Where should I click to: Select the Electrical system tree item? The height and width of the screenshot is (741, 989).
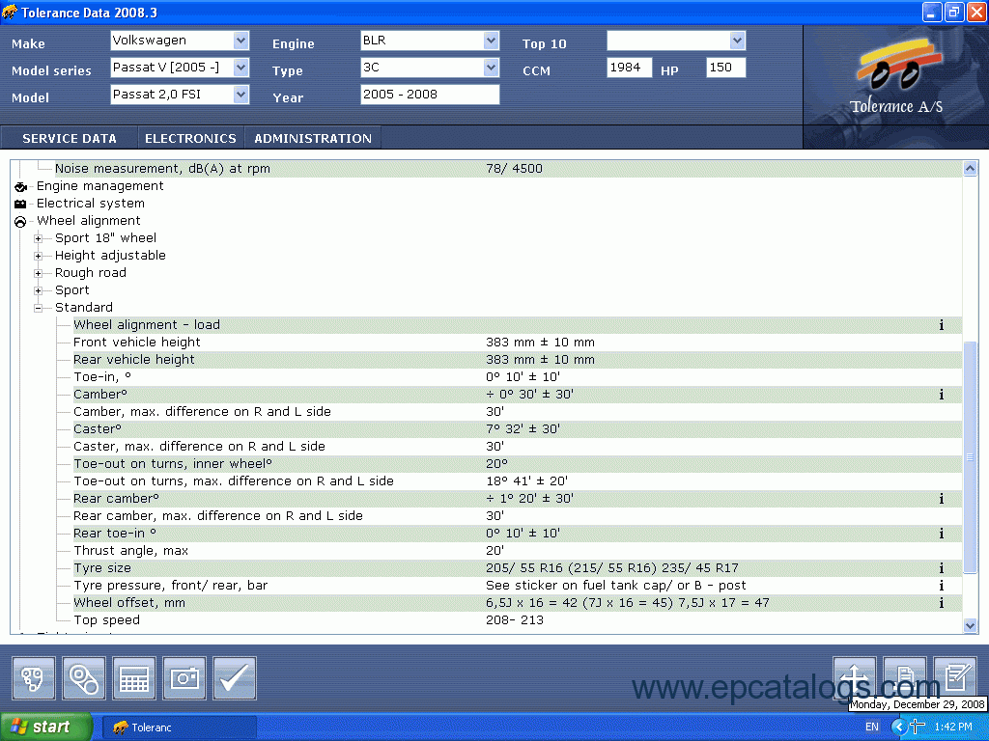[90, 204]
